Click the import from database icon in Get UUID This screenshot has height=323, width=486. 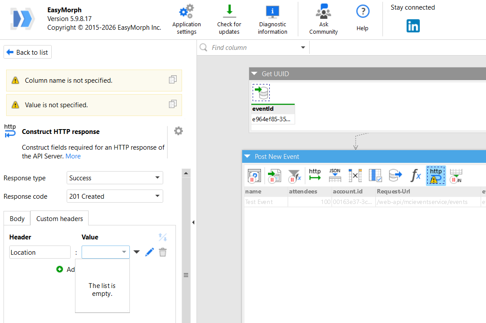[261, 92]
